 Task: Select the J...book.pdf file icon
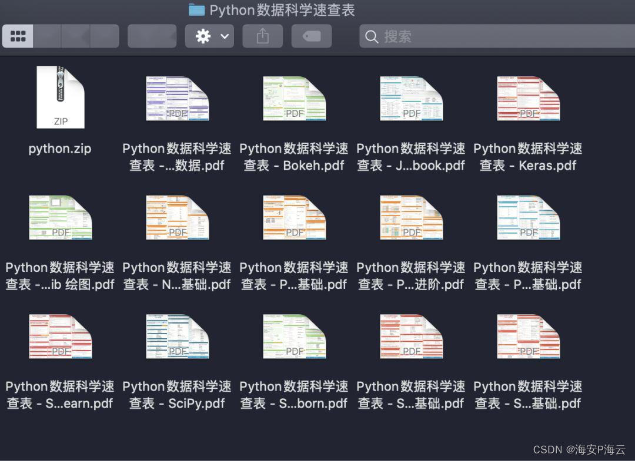(x=412, y=98)
